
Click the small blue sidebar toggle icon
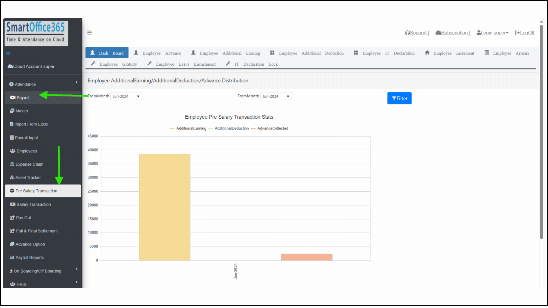[x=8, y=54]
